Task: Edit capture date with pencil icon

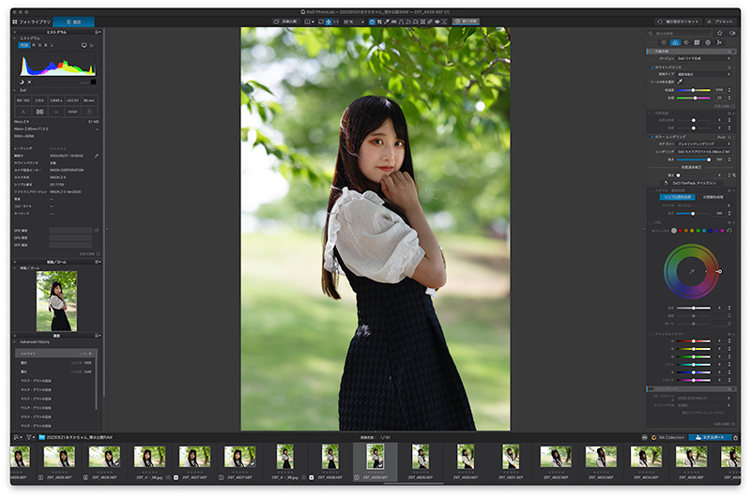Action: coord(97,156)
